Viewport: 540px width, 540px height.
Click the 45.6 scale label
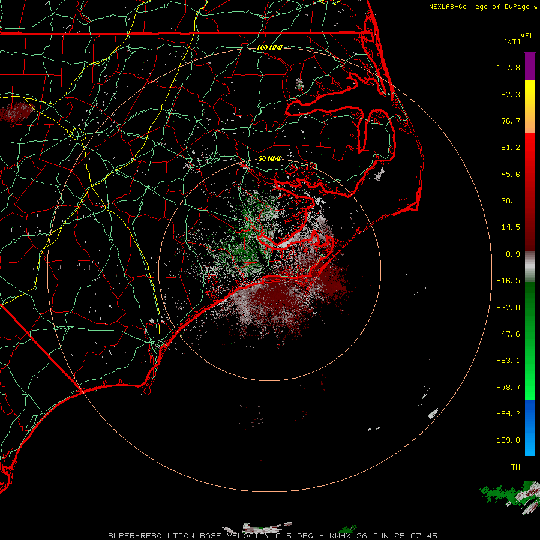(x=511, y=174)
